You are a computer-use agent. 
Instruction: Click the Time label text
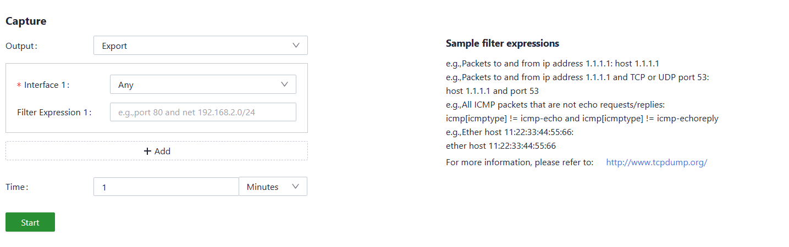tap(16, 187)
